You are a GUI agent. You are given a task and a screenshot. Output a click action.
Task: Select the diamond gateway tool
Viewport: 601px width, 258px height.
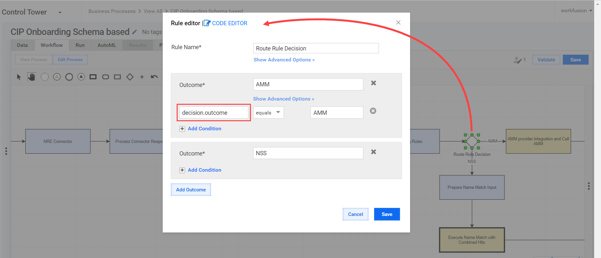tap(130, 77)
